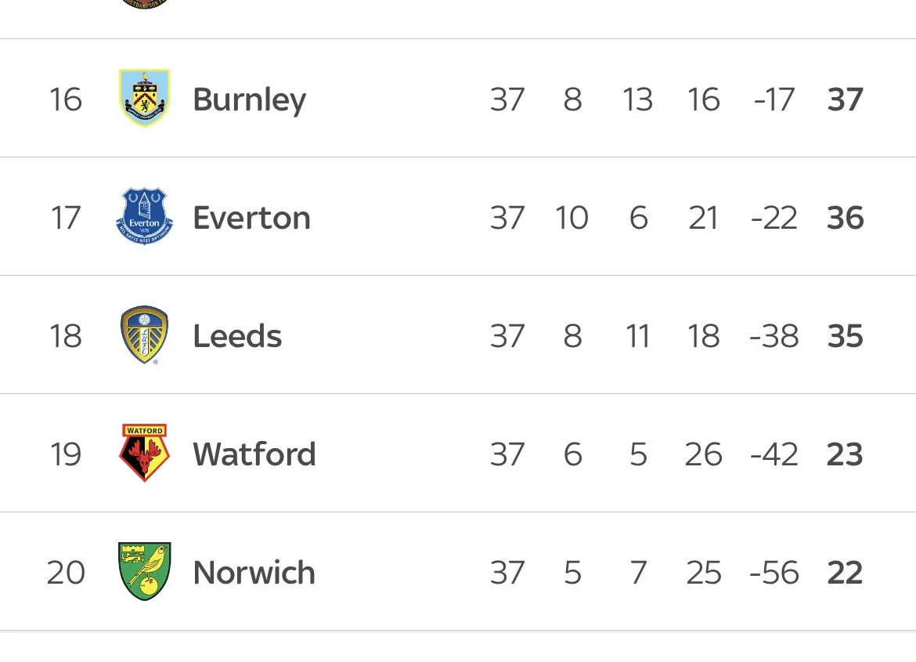Select position number 20 beside Norwich
This screenshot has width=916, height=662.
(x=65, y=573)
